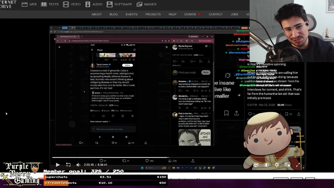
Task: Open the AUDIO section
Action: 94,4
